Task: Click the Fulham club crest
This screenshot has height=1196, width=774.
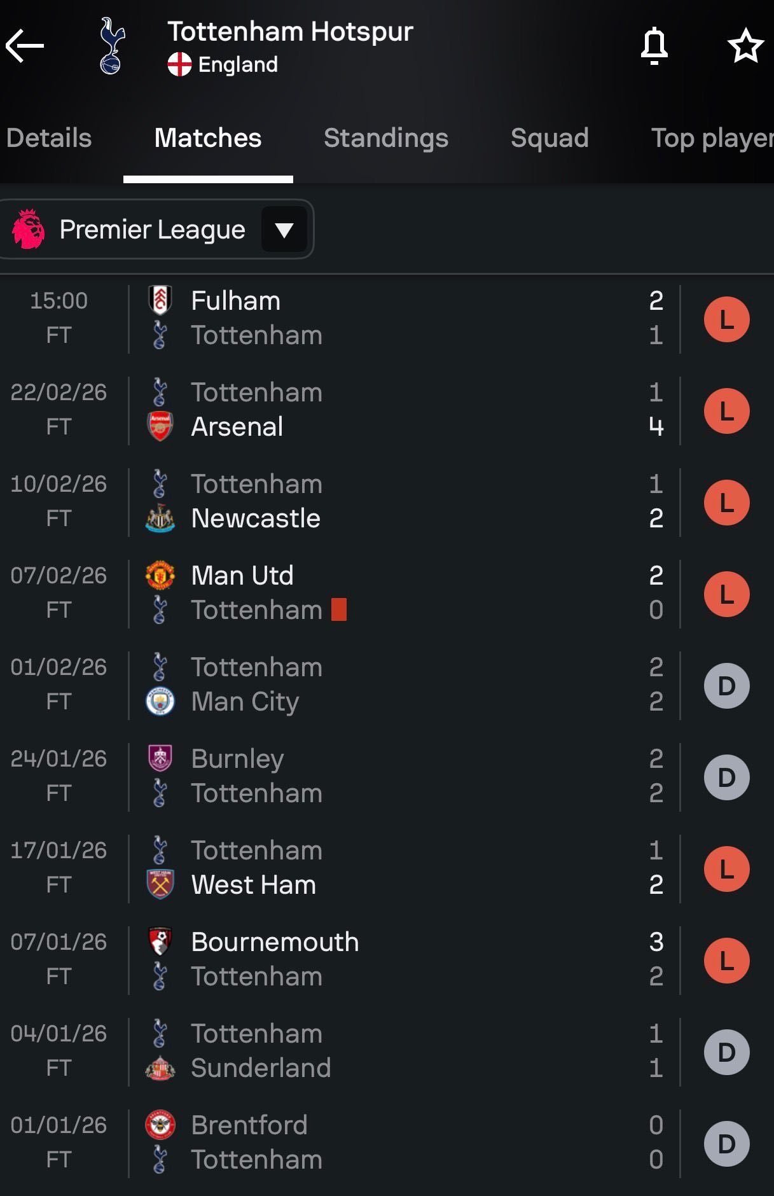Action: tap(160, 300)
